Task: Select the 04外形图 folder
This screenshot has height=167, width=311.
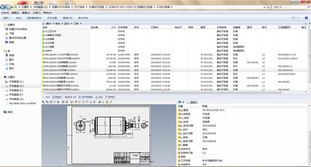Action: click(50, 43)
